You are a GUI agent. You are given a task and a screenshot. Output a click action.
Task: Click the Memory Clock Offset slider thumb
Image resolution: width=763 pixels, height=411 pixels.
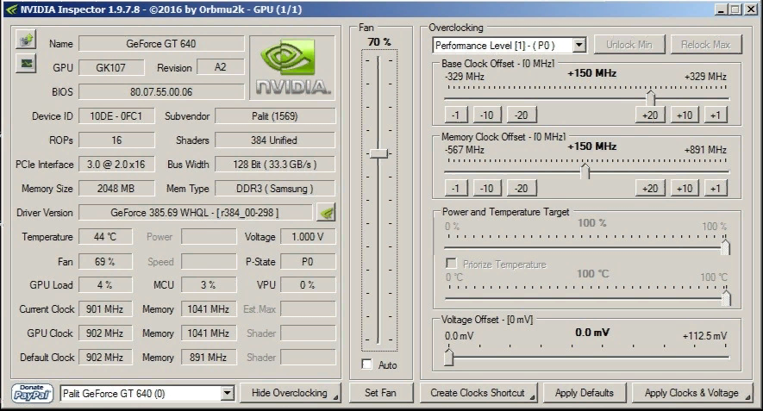point(585,171)
